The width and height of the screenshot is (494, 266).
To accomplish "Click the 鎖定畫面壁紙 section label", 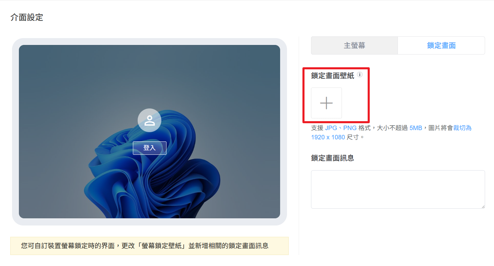I will tap(332, 76).
